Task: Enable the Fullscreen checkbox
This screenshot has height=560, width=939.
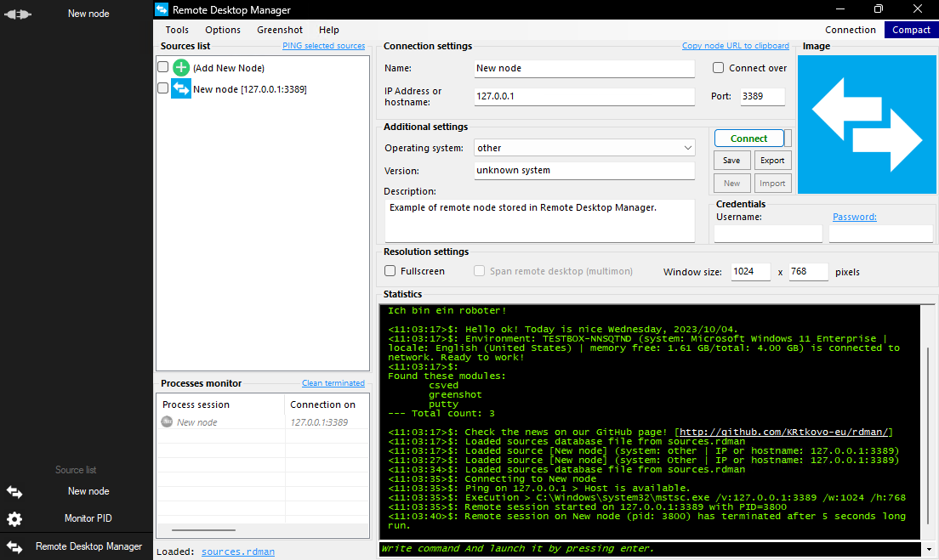Action: coord(390,270)
